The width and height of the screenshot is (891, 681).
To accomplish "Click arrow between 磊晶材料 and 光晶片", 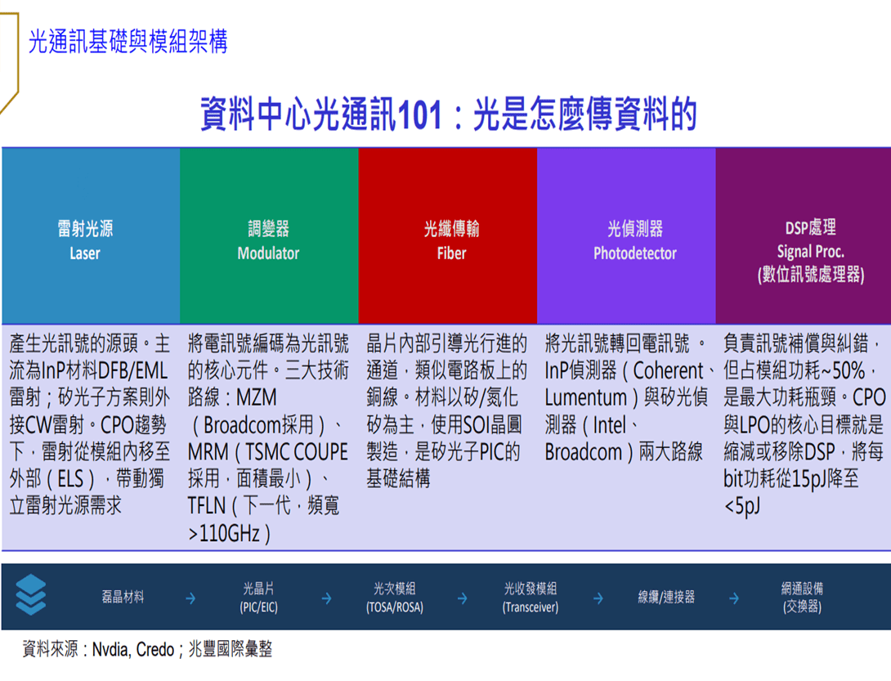I will click(191, 598).
